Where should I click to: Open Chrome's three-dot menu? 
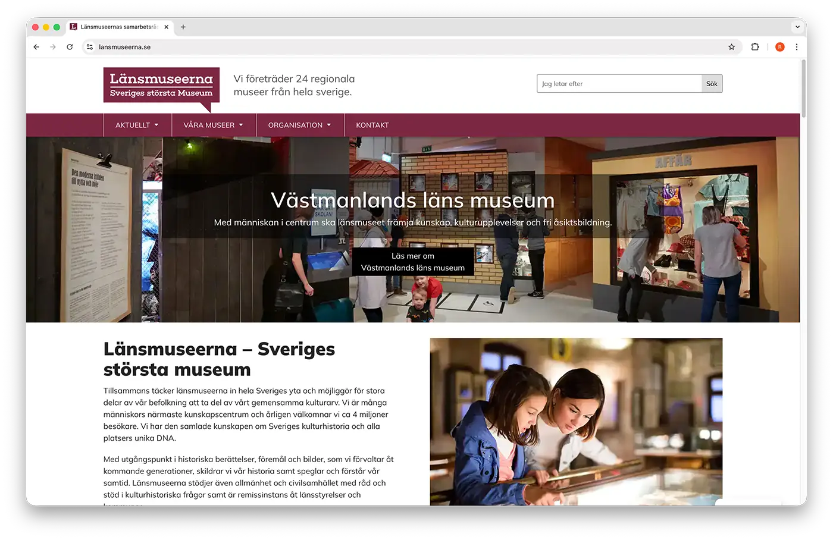(797, 47)
